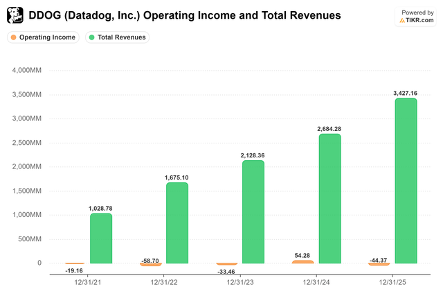Select the 12/31/23 green revenue bar
The height and width of the screenshot is (296, 443).
(x=253, y=212)
